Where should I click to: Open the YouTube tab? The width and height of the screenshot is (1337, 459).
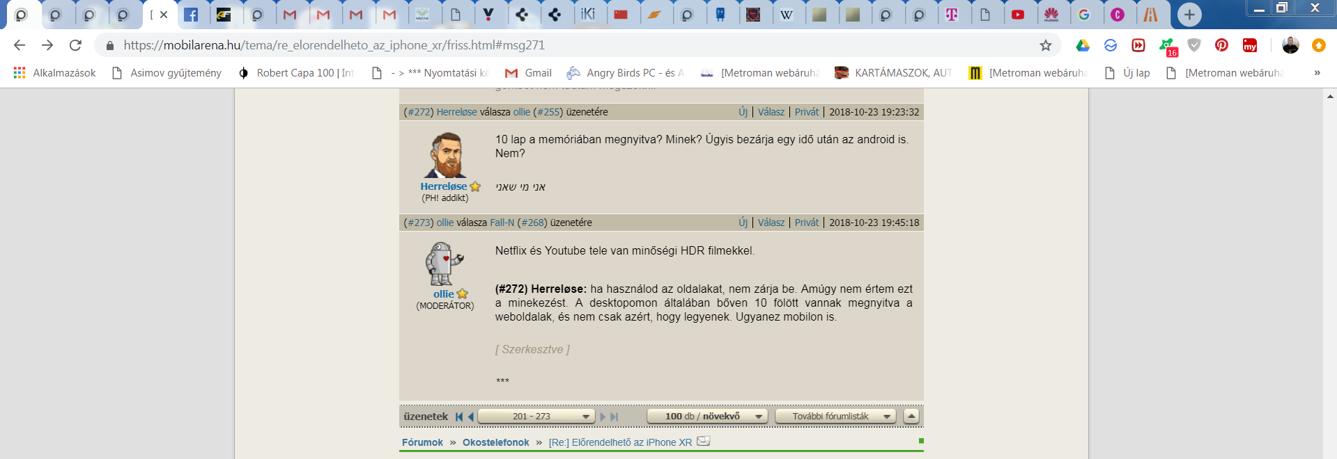coord(1018,15)
